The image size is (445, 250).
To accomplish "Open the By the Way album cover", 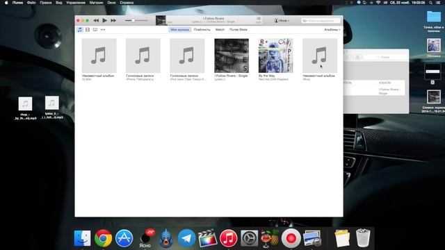I will point(275,56).
